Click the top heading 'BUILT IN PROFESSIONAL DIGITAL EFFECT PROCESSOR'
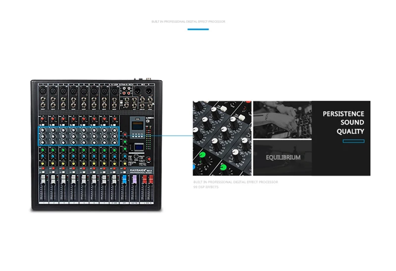396x271 pixels. click(188, 22)
